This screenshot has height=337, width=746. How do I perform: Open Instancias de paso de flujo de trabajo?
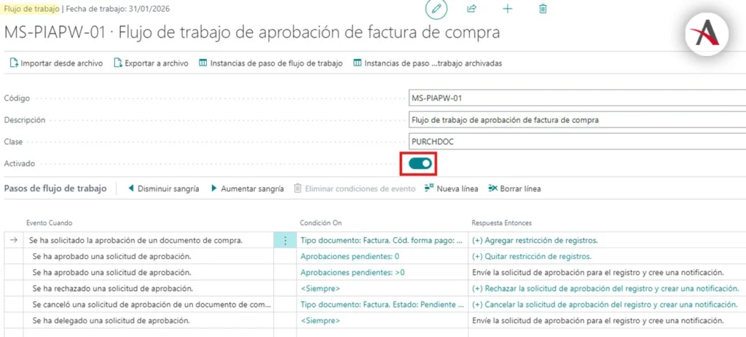tap(270, 63)
